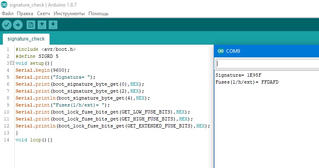Open the Файл menu
This screenshot has width=319, height=168.
[7, 14]
